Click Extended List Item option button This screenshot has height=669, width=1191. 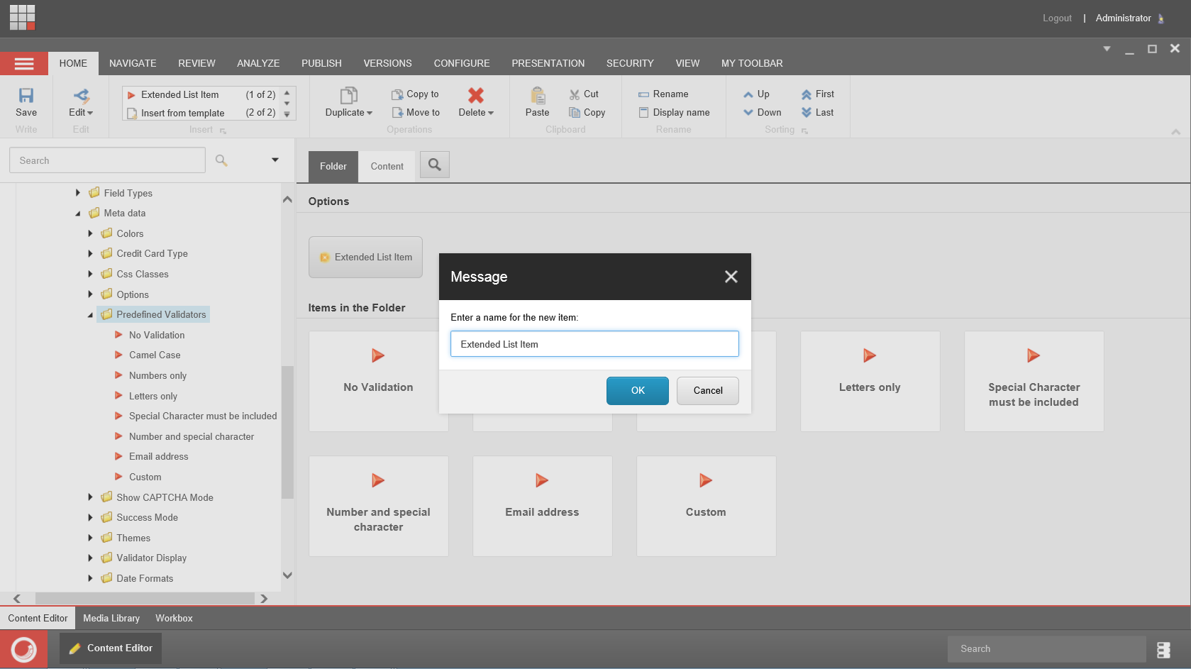(365, 257)
